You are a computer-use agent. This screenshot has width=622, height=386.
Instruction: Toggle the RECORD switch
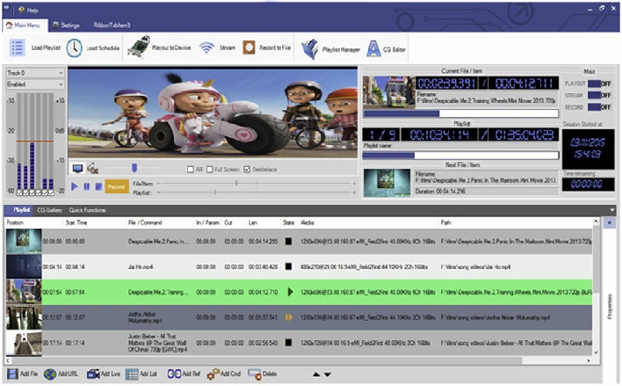(x=599, y=107)
